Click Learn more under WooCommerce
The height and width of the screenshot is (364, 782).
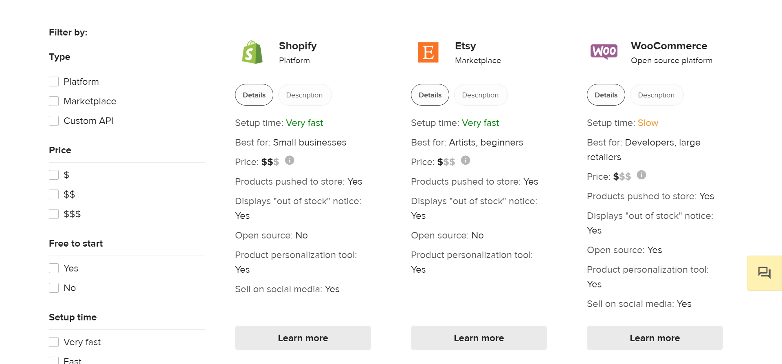click(655, 338)
